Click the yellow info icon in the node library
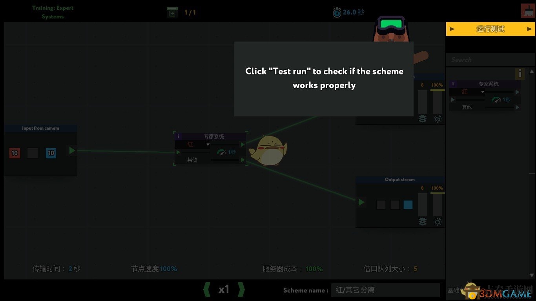Viewport: 536px width, 301px height. (520, 73)
